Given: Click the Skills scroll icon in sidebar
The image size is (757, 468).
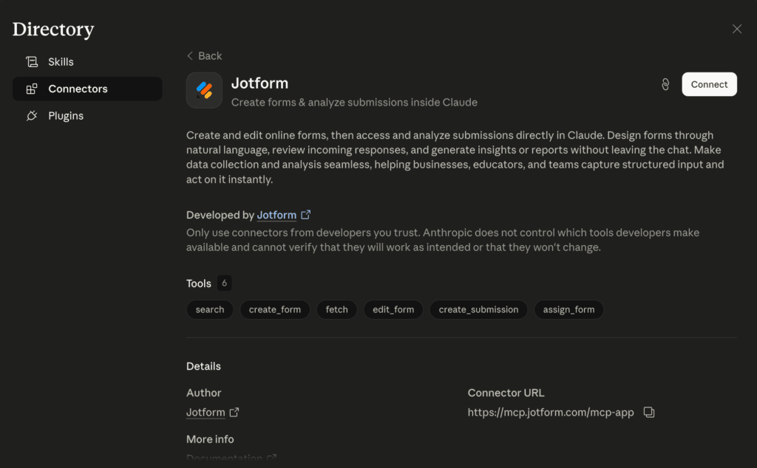Looking at the screenshot, I should pos(32,62).
